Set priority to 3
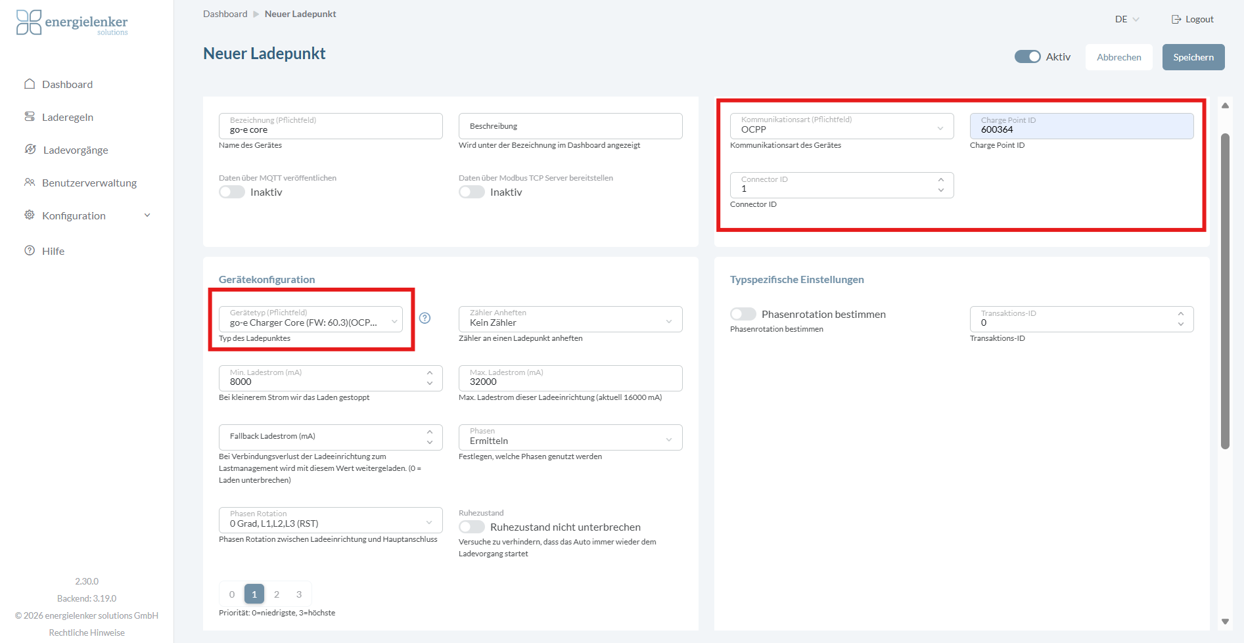The width and height of the screenshot is (1244, 643). pyautogui.click(x=299, y=594)
